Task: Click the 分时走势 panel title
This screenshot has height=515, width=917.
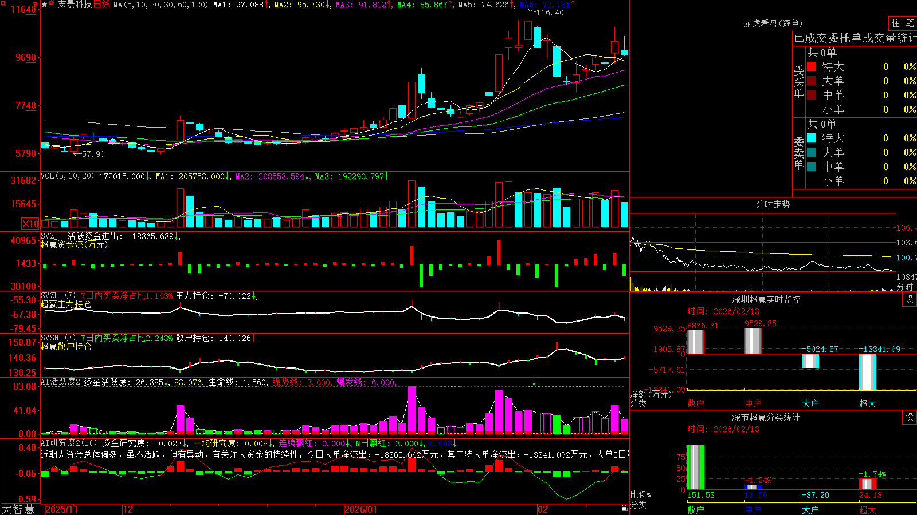Action: [773, 204]
